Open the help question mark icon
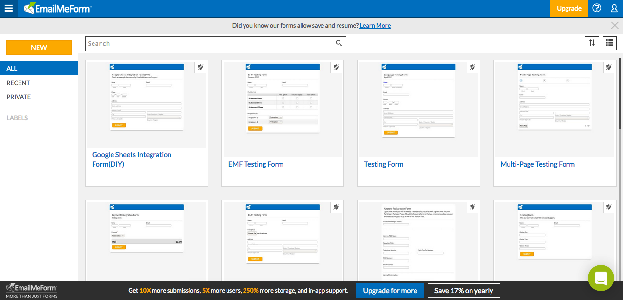Image resolution: width=623 pixels, height=300 pixels. pos(597,8)
